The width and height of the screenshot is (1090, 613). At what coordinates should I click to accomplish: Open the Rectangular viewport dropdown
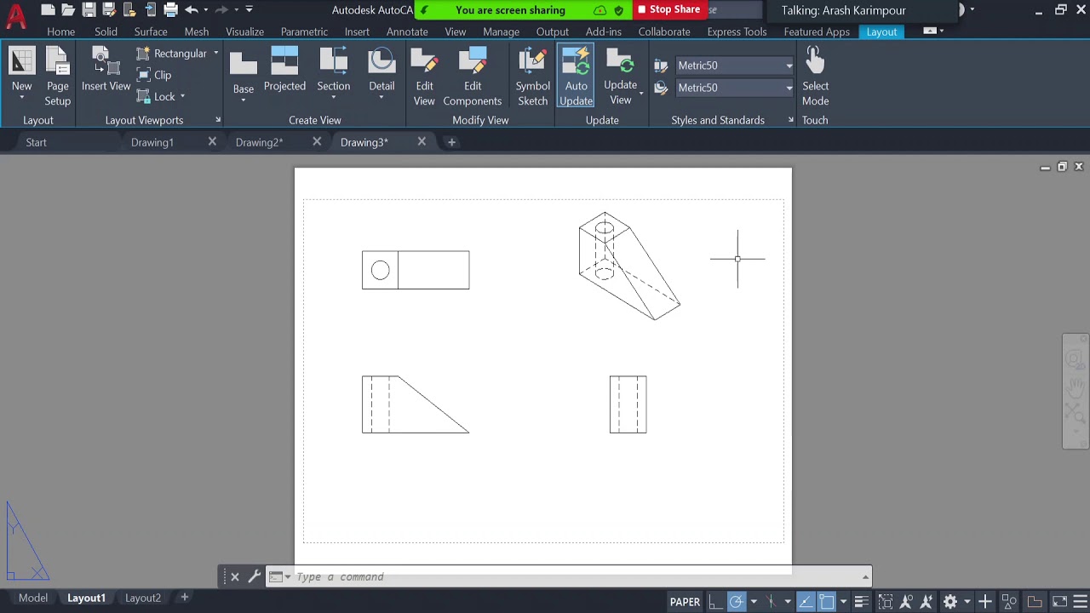click(215, 53)
